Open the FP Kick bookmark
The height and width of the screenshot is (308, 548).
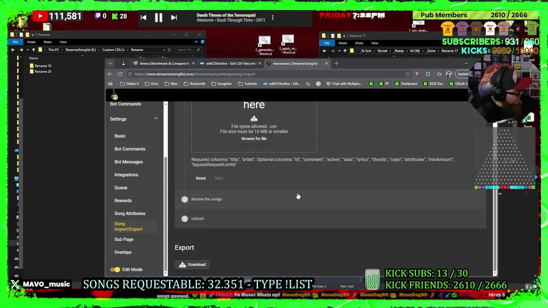pyautogui.click(x=384, y=84)
